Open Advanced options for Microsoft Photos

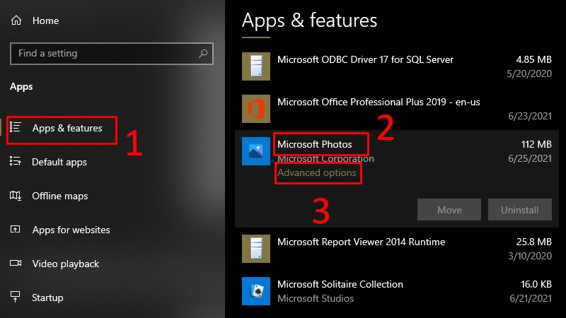point(316,172)
